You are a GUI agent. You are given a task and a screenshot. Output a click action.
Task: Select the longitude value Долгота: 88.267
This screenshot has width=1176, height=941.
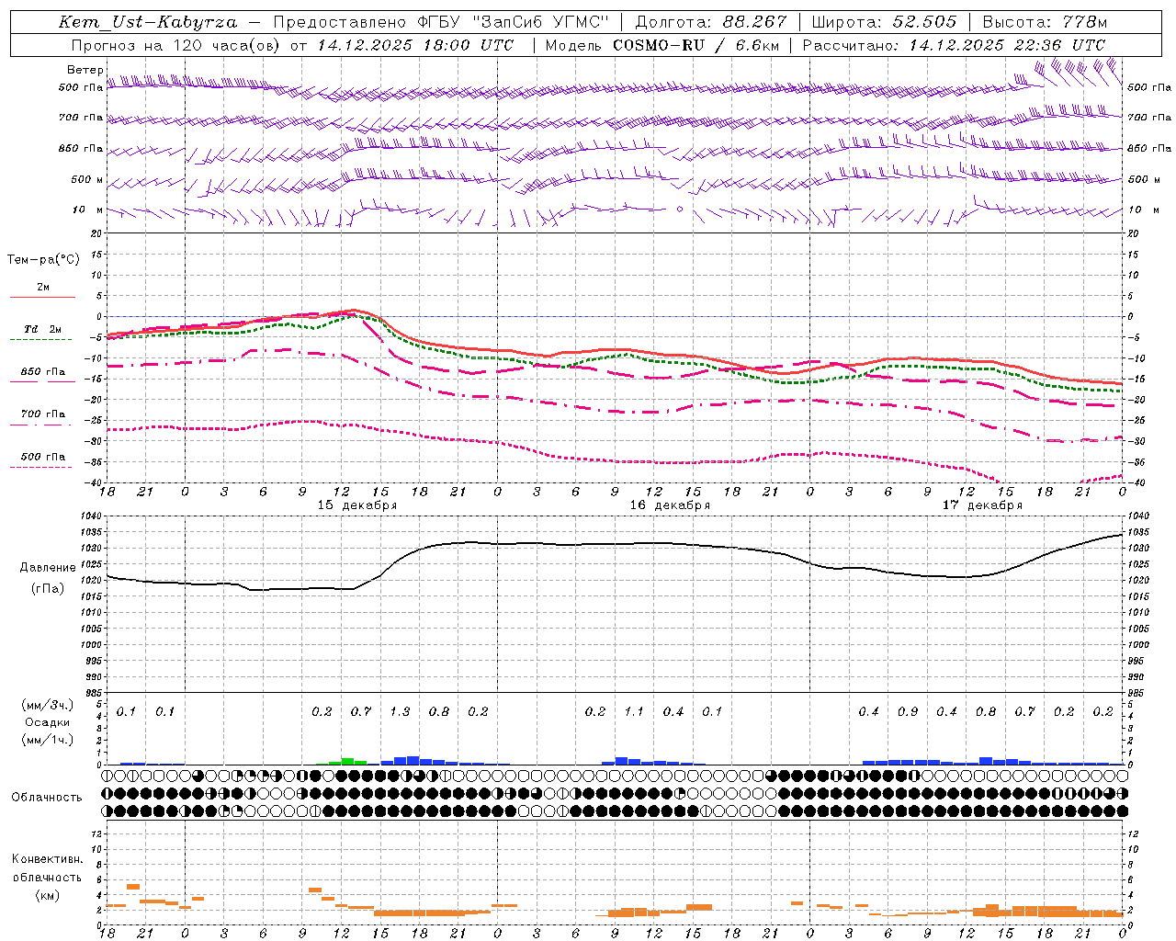coord(711,22)
